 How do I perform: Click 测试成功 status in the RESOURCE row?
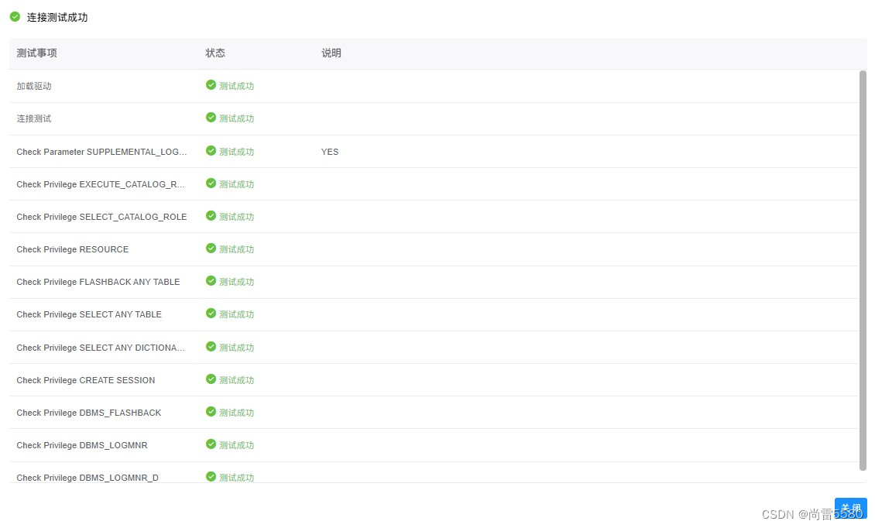pyautogui.click(x=237, y=249)
